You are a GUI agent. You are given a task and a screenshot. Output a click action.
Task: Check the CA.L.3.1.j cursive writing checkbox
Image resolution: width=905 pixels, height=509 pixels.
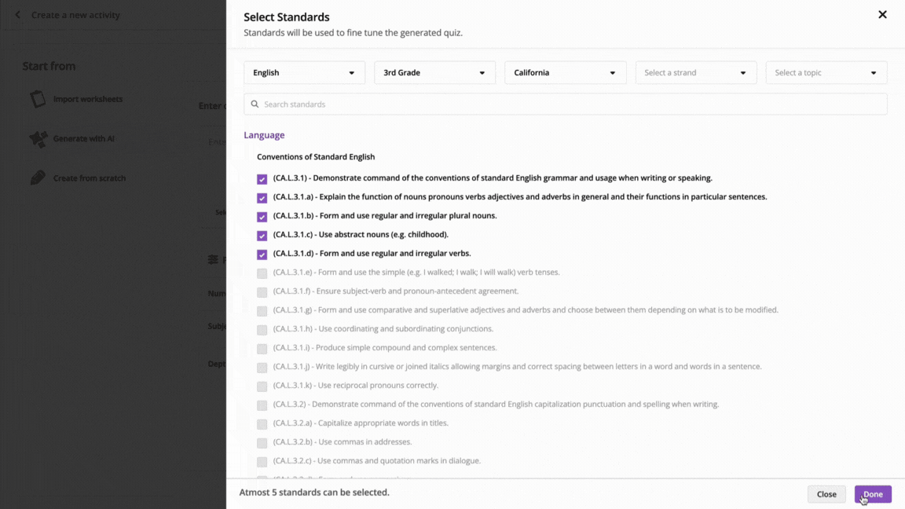tap(262, 368)
